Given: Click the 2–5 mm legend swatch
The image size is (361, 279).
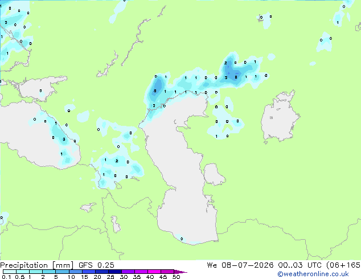Looking at the screenshot, I should pyautogui.click(x=49, y=272).
